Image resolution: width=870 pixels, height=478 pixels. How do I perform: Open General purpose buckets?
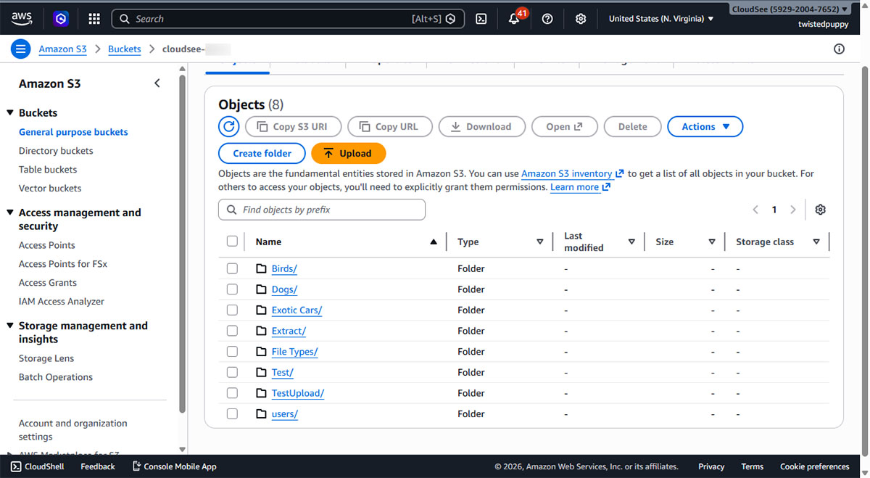pyautogui.click(x=73, y=132)
